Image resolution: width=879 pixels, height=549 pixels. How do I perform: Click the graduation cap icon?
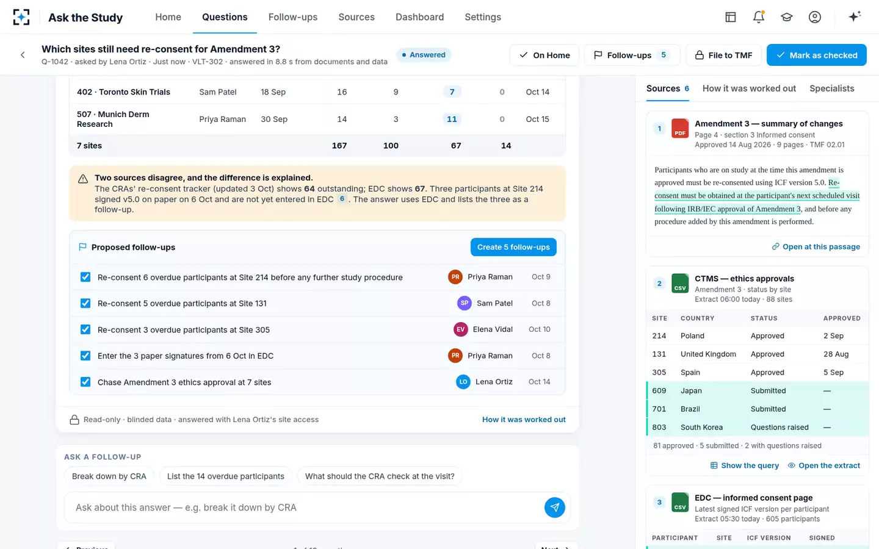[787, 17]
